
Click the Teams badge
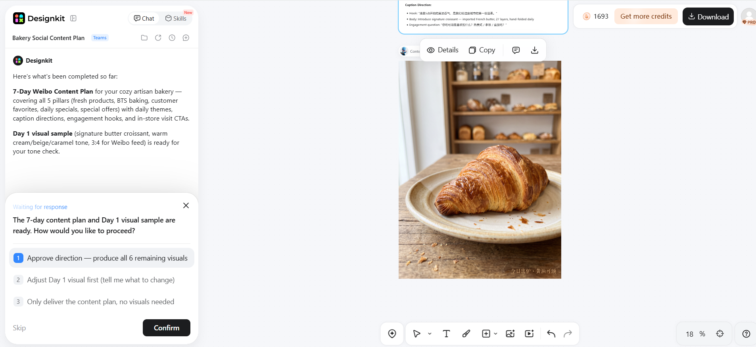tap(100, 38)
